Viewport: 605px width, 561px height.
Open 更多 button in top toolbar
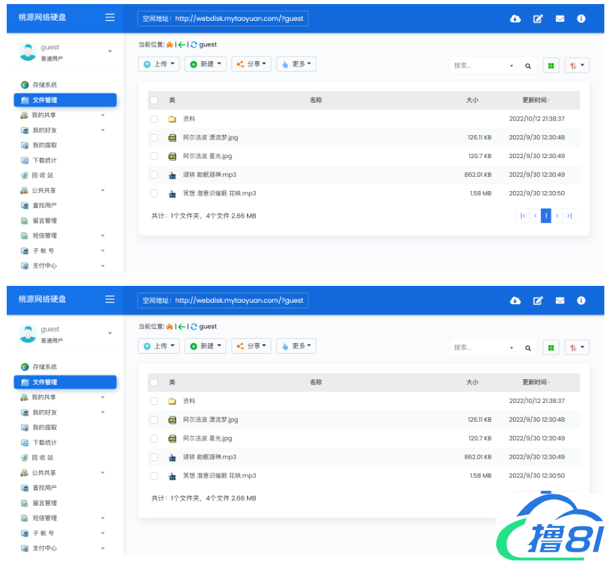click(x=295, y=64)
